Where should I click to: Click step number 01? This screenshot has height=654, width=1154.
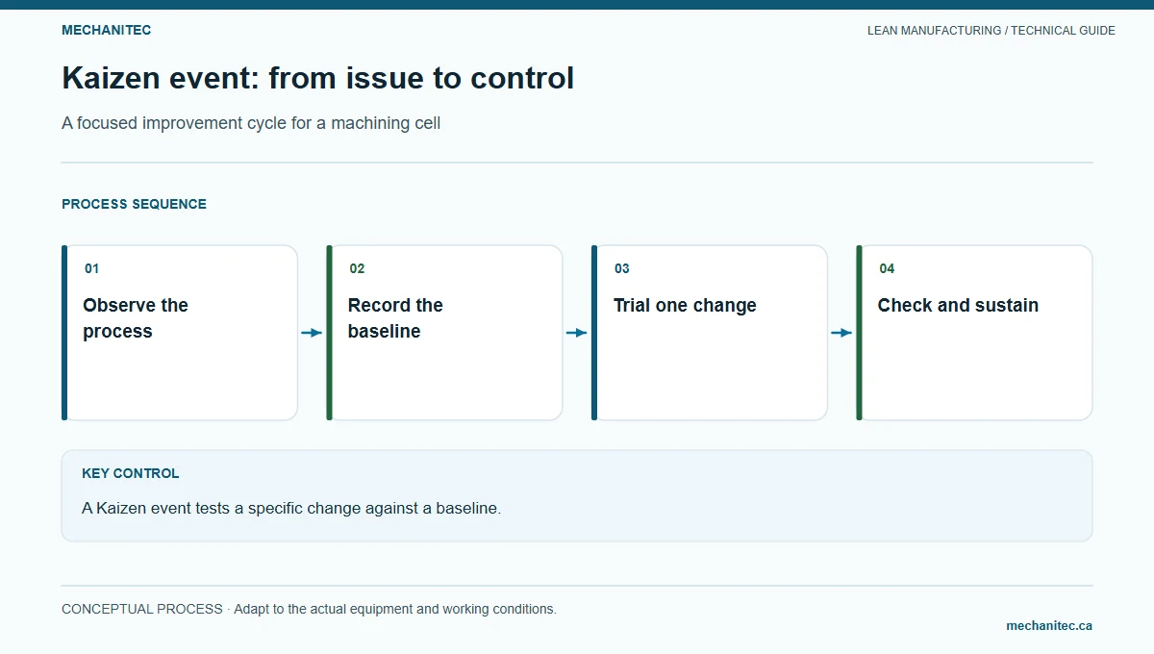[91, 268]
